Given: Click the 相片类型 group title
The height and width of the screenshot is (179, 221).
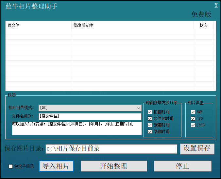Looking at the screenshot, I should point(195,103).
